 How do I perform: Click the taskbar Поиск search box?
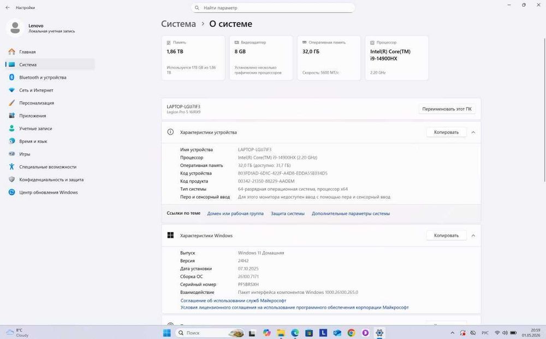pos(211,333)
